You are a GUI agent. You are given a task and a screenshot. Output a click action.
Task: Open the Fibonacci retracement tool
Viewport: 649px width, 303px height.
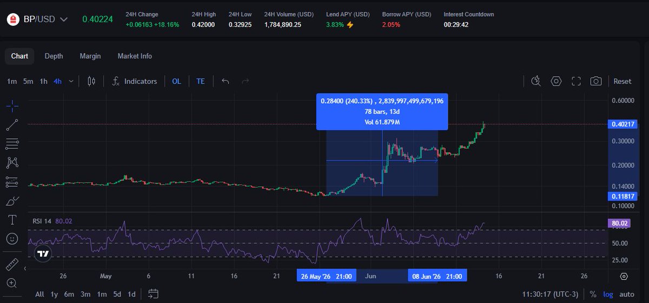point(12,144)
